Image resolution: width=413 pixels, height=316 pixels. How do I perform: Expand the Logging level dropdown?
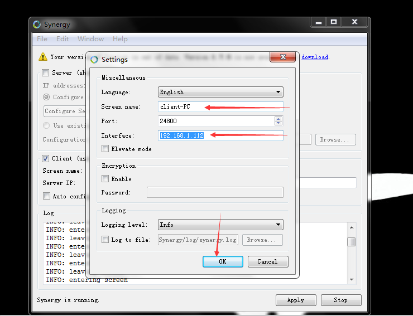(x=220, y=225)
